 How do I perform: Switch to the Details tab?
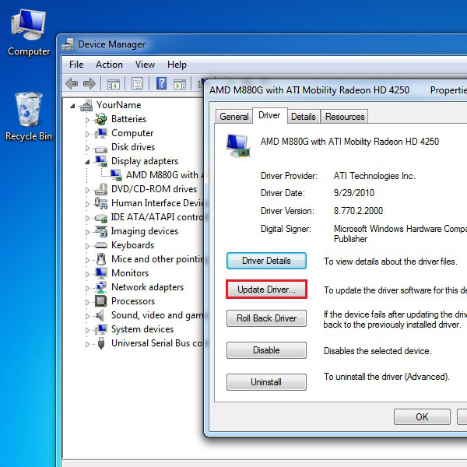304,117
